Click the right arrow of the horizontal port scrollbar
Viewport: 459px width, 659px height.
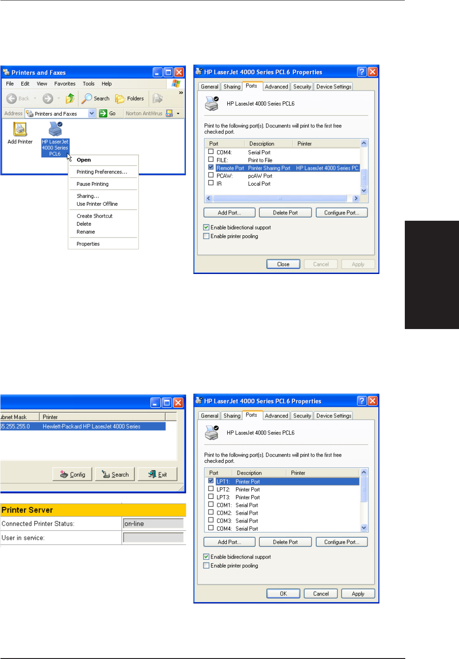point(356,198)
